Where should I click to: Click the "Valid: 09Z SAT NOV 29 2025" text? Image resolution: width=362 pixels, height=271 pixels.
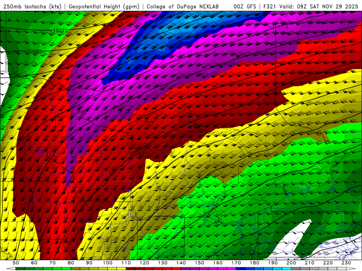click(x=319, y=7)
